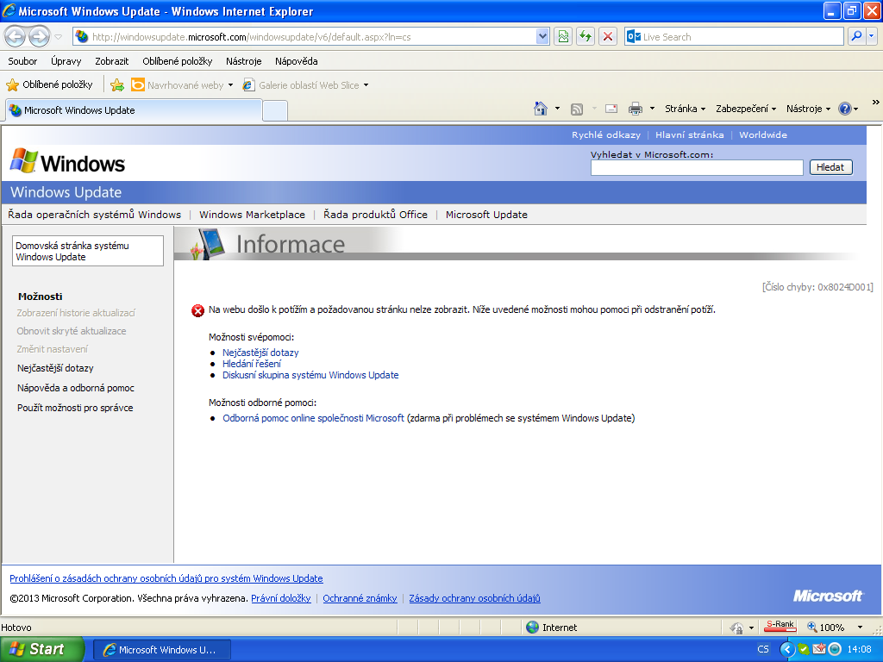Expand the command bar overflow chevron
The width and height of the screenshot is (883, 662).
coord(875,102)
